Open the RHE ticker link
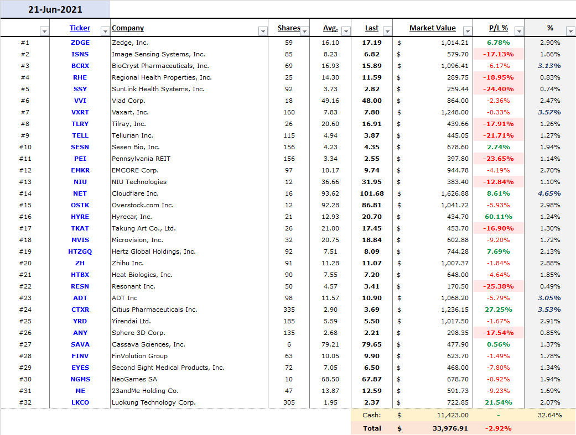This screenshot has width=576, height=435. click(80, 77)
